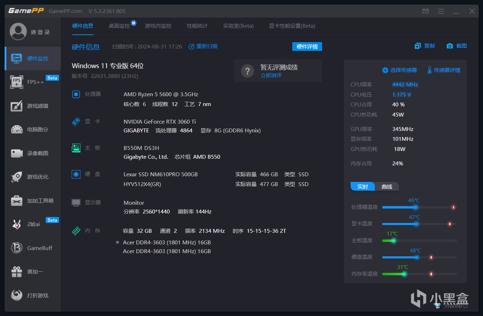
Task: Click the 内存条温度 slider handle at 31℃
Action: point(404,274)
